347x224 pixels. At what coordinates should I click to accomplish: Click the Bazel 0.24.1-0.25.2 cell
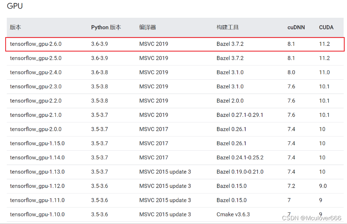240,157
